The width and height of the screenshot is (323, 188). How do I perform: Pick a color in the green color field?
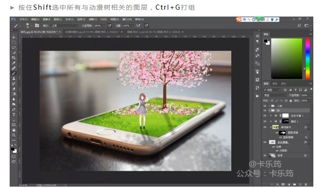(287, 58)
